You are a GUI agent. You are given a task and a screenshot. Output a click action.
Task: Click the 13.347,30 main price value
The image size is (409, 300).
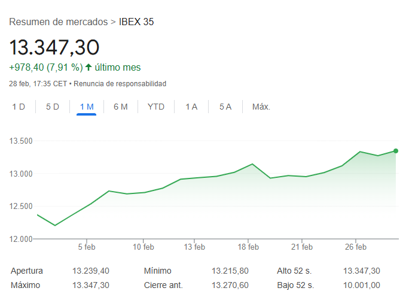(54, 47)
